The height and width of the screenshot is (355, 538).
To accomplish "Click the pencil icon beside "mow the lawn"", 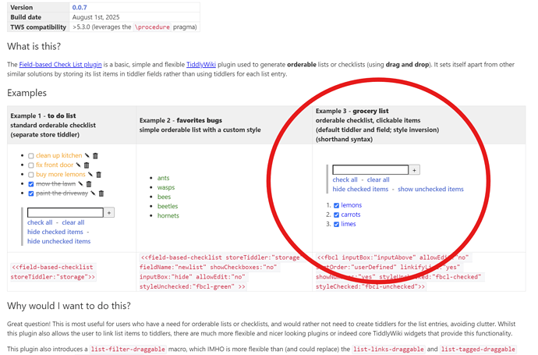I will (x=80, y=183).
